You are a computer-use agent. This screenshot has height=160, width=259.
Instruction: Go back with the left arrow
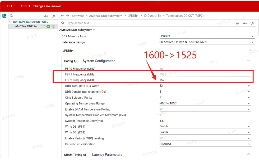(x=62, y=16)
